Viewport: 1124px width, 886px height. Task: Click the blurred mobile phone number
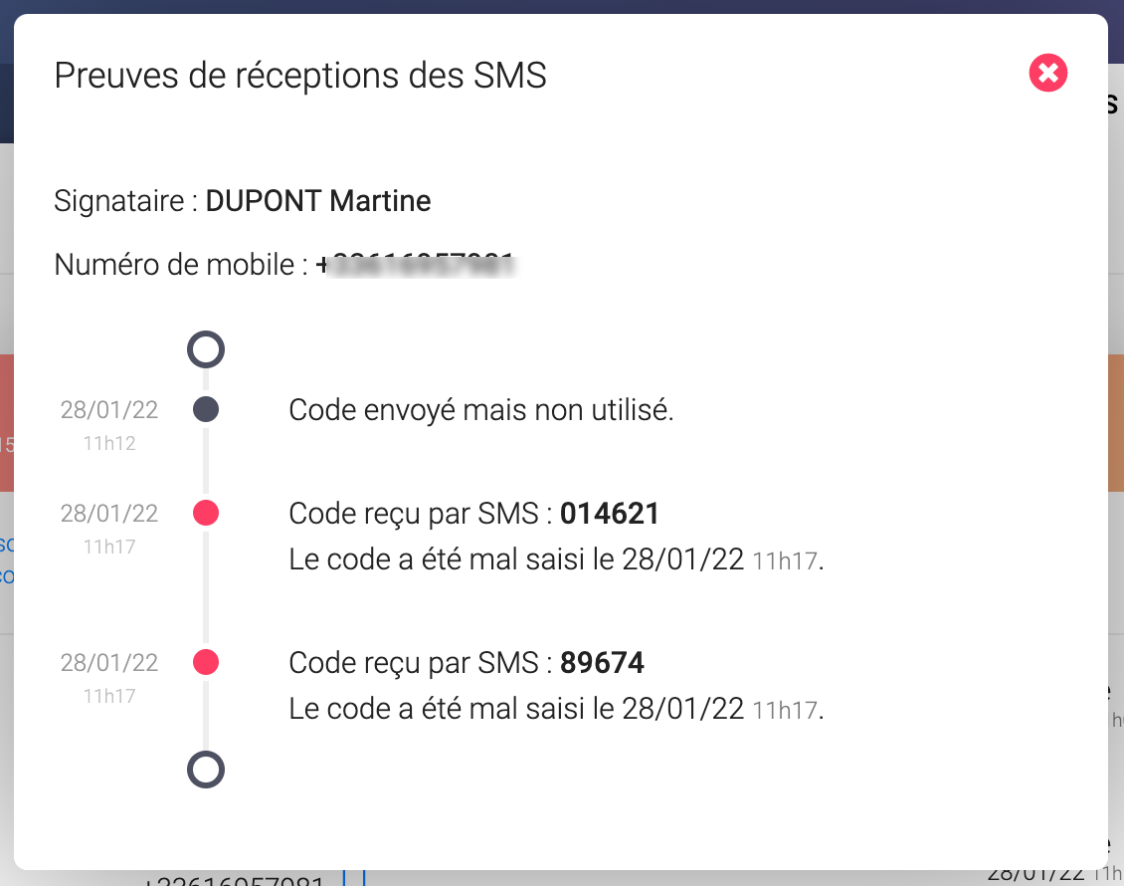[418, 265]
